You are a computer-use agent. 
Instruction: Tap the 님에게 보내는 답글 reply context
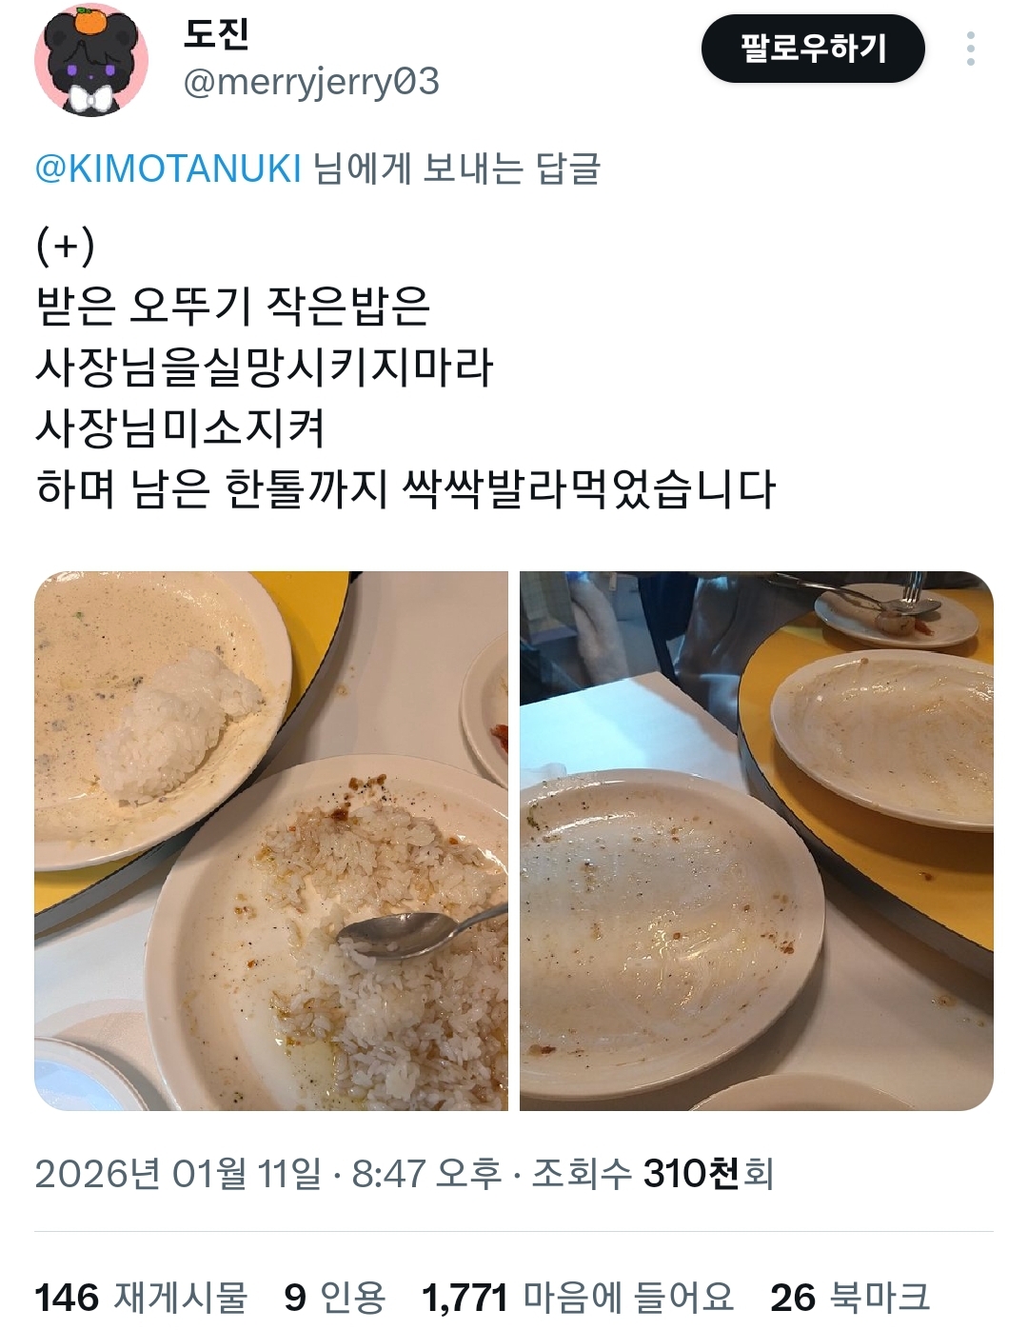click(x=457, y=169)
